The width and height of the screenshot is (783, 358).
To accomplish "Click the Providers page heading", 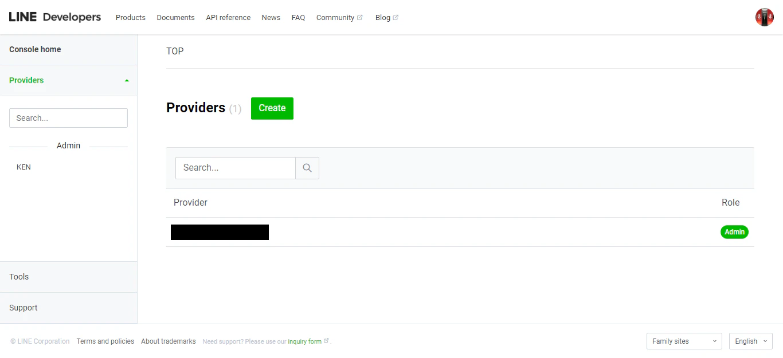I will tap(196, 108).
